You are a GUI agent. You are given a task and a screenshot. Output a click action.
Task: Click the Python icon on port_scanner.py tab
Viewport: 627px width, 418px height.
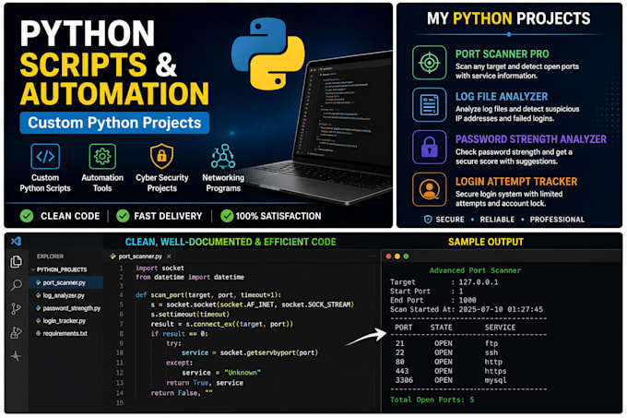pyautogui.click(x=113, y=257)
